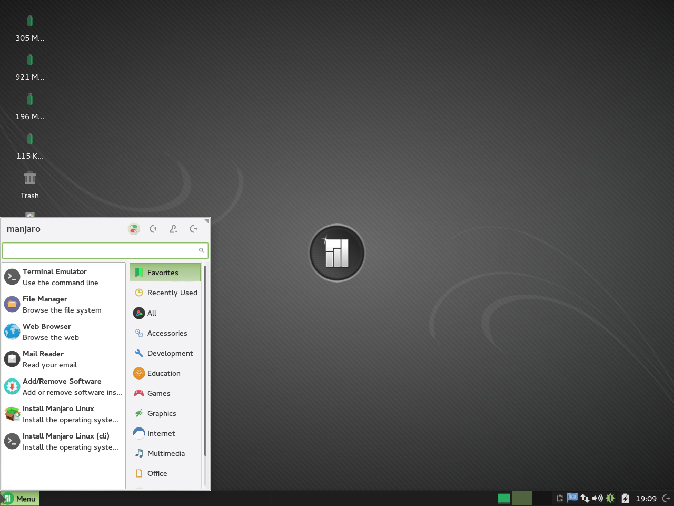Open Mail Reader from favorites
The height and width of the screenshot is (506, 674).
64,359
